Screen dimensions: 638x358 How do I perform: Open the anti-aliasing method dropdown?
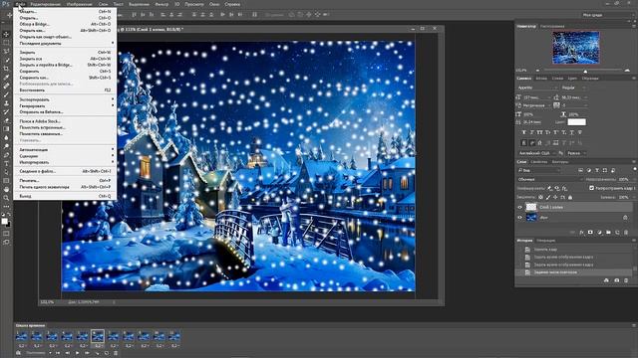(x=577, y=153)
